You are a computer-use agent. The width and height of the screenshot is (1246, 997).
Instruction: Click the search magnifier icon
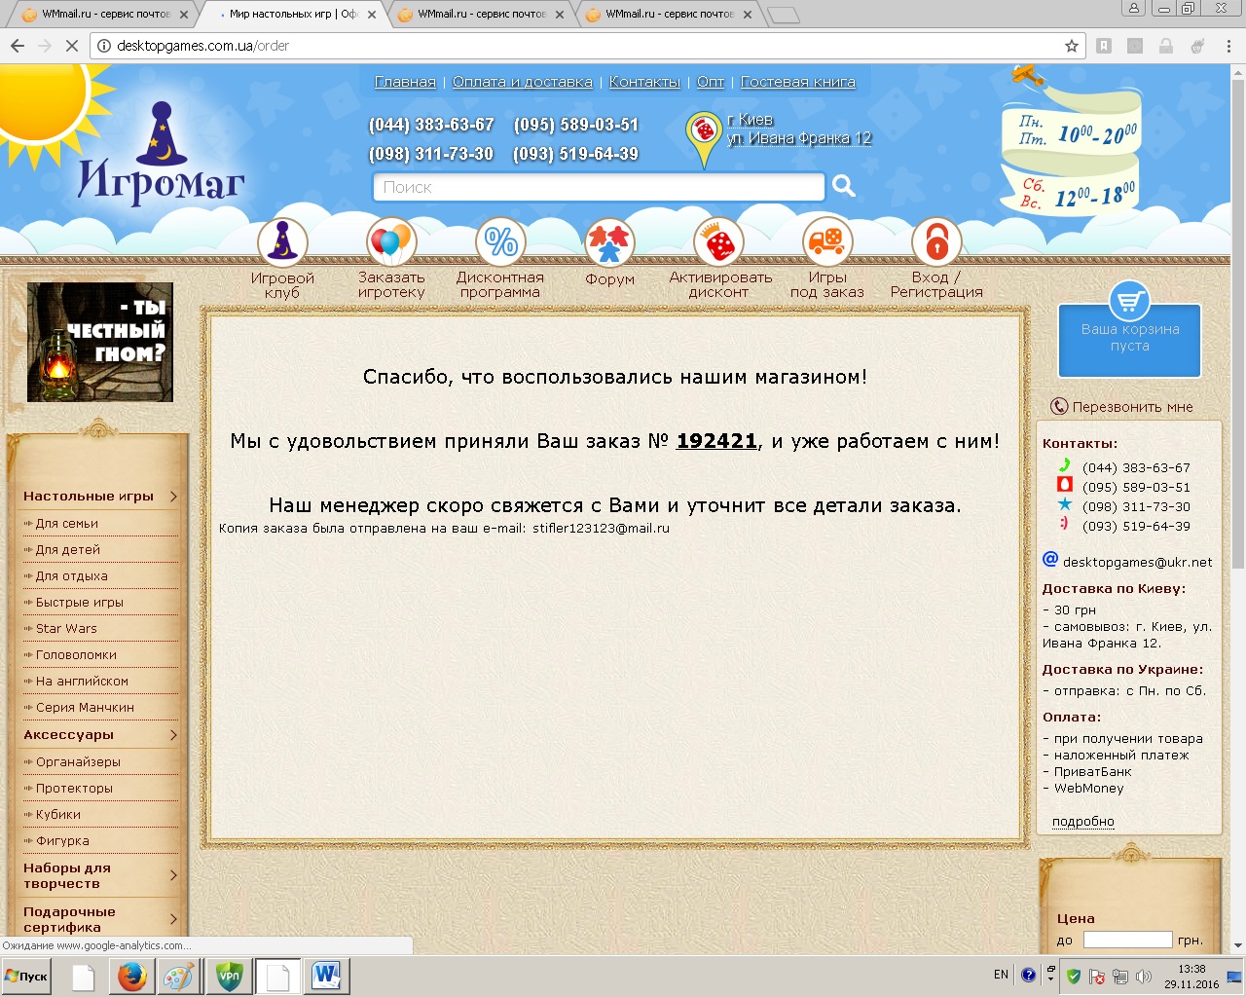[x=844, y=186]
